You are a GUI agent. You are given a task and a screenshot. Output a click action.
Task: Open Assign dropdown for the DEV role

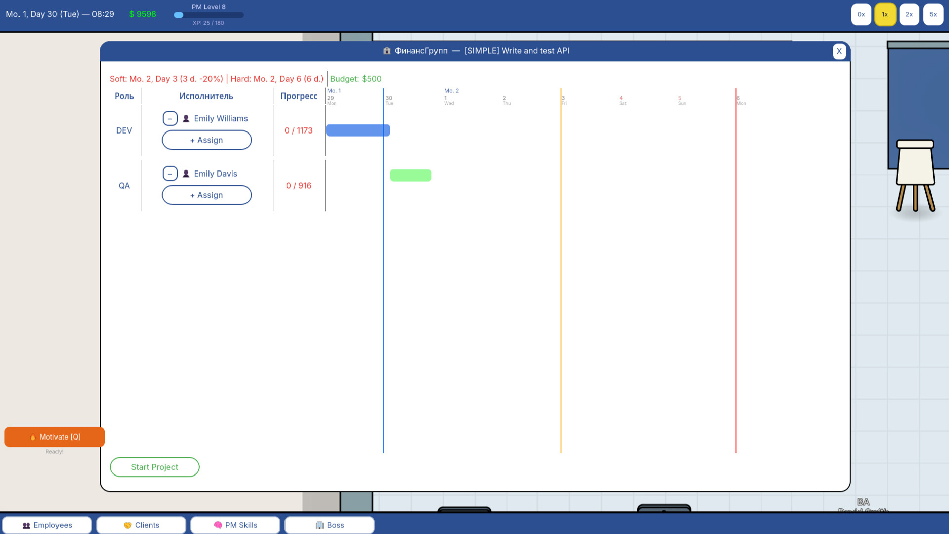pyautogui.click(x=207, y=140)
